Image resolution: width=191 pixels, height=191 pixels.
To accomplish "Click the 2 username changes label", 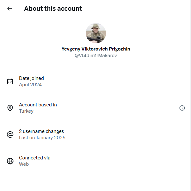I will [41, 131].
